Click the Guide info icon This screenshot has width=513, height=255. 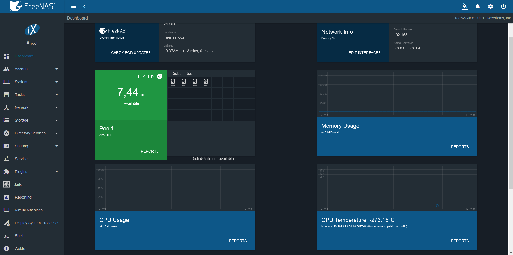6,249
